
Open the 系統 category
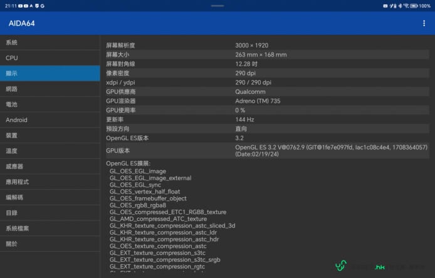pos(50,43)
